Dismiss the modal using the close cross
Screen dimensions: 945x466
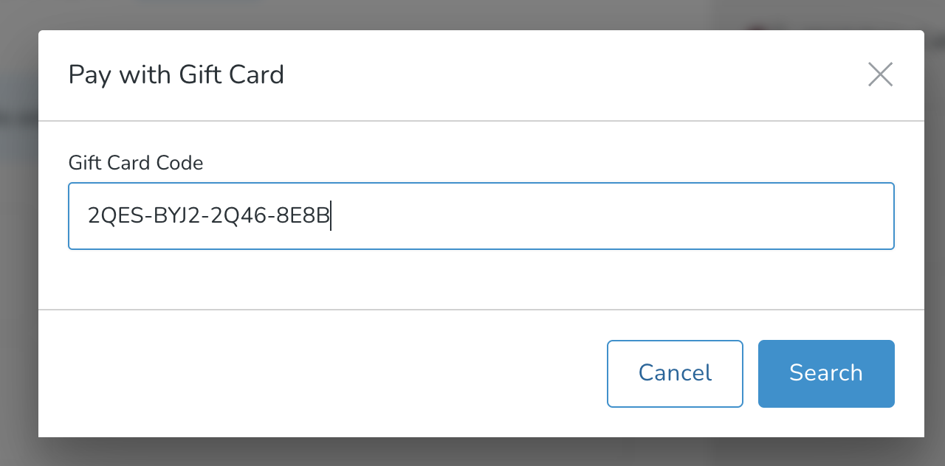point(880,74)
